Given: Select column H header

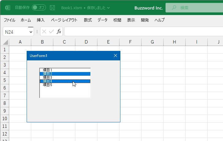Looking at the screenshot, I should pyautogui.click(x=175, y=42).
